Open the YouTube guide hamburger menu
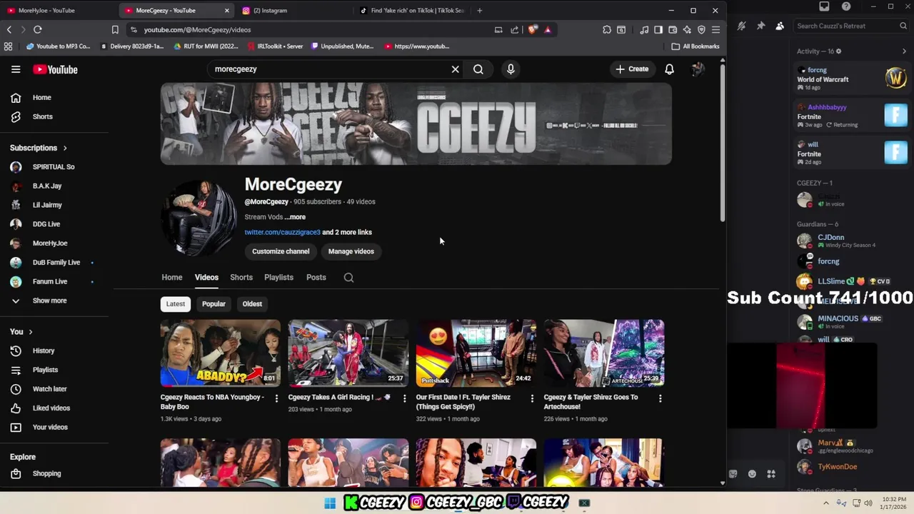This screenshot has height=514, width=914. tap(16, 69)
